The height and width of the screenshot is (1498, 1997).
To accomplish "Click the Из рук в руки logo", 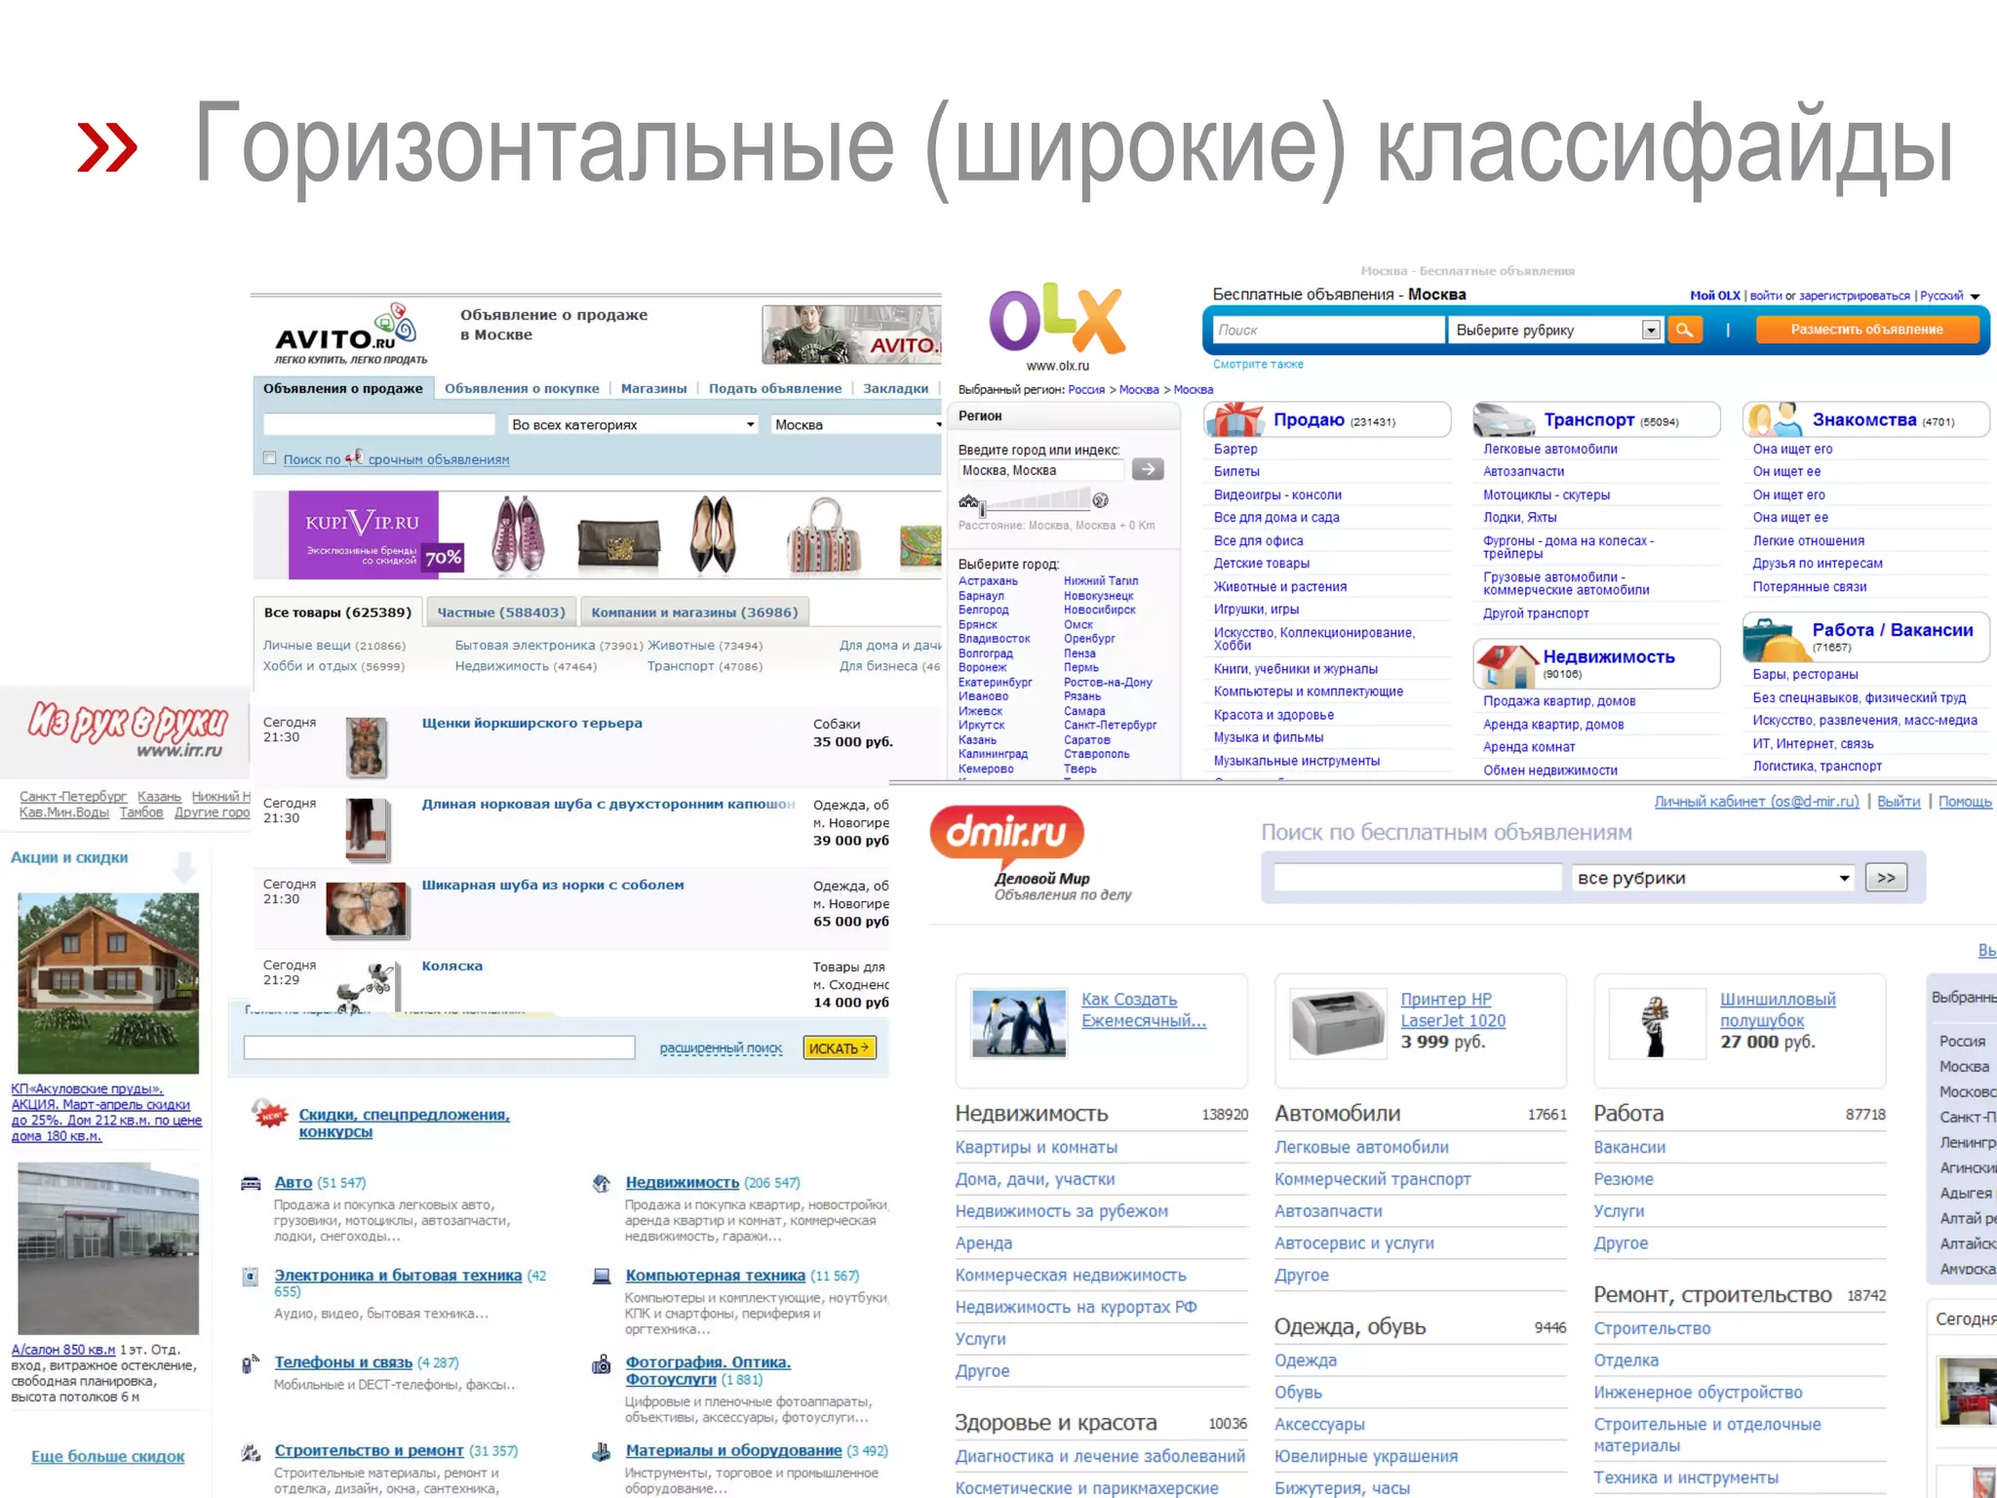I will click(127, 729).
